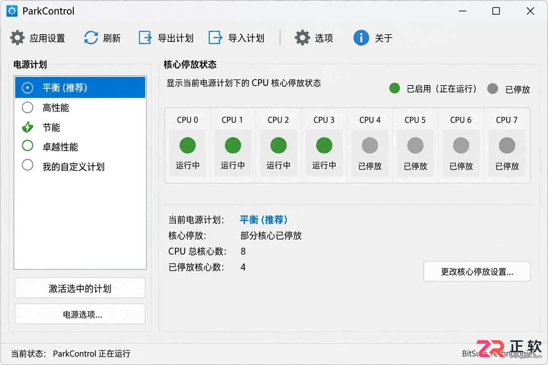
Task: Click the ParkControl 正在运行 status bar text
Action: (x=92, y=354)
